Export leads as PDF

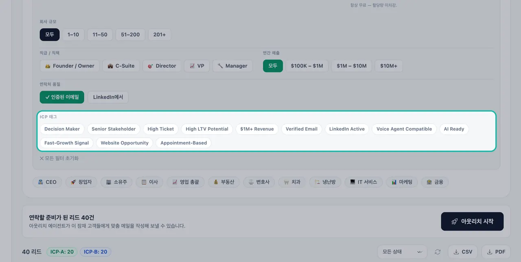tap(496, 252)
